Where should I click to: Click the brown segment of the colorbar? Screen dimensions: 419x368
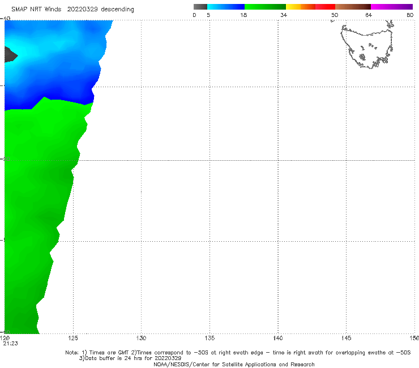pos(353,7)
